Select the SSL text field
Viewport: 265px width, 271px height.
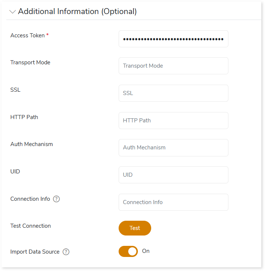coord(173,93)
